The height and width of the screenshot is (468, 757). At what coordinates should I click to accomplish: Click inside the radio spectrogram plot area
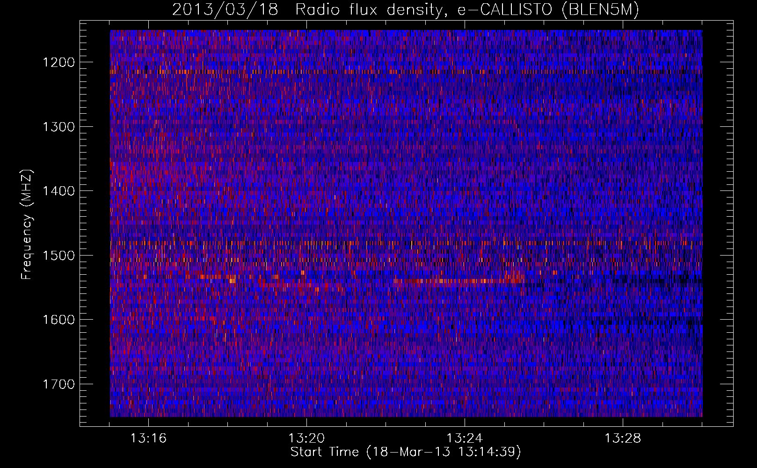406,223
